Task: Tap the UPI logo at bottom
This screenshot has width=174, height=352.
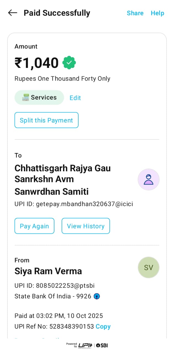Action: 85,345
